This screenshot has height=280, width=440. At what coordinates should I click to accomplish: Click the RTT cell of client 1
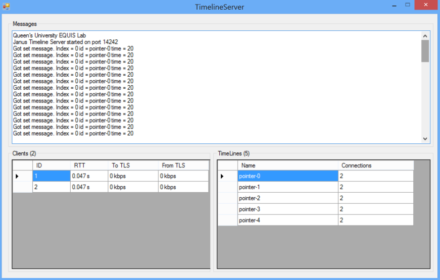(x=89, y=176)
